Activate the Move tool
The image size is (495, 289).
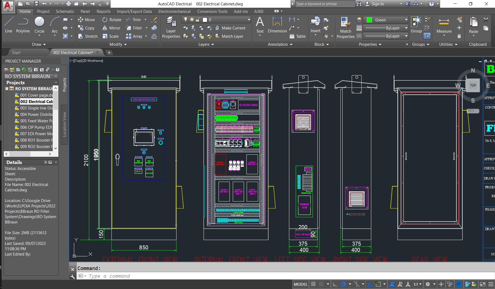pyautogui.click(x=86, y=20)
